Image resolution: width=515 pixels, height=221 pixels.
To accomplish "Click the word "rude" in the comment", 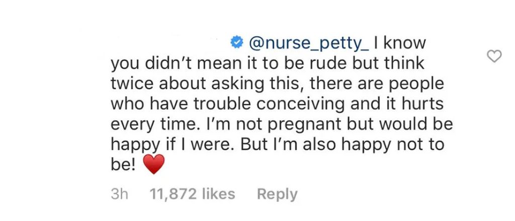I will click(322, 64).
